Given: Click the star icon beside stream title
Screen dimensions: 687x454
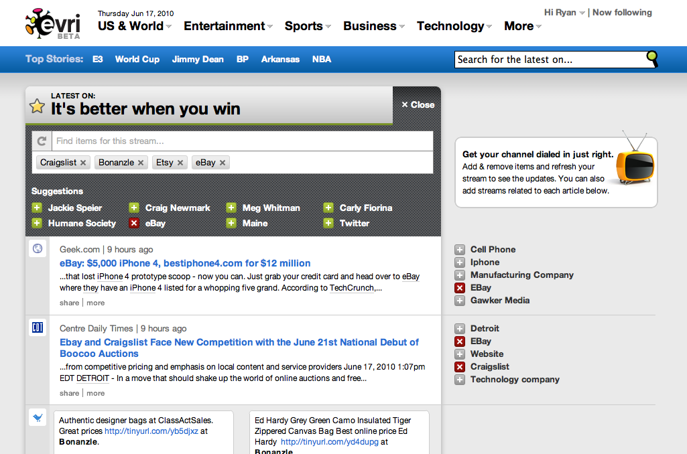Looking at the screenshot, I should [38, 106].
